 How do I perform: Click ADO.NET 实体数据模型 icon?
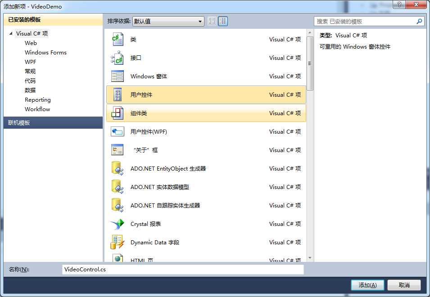coord(118,187)
